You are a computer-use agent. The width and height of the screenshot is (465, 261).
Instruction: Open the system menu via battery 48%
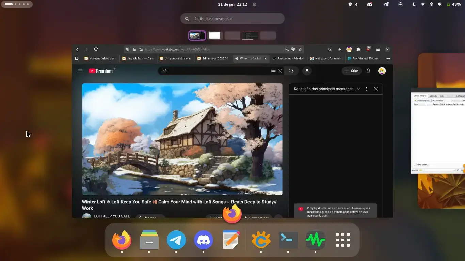453,4
